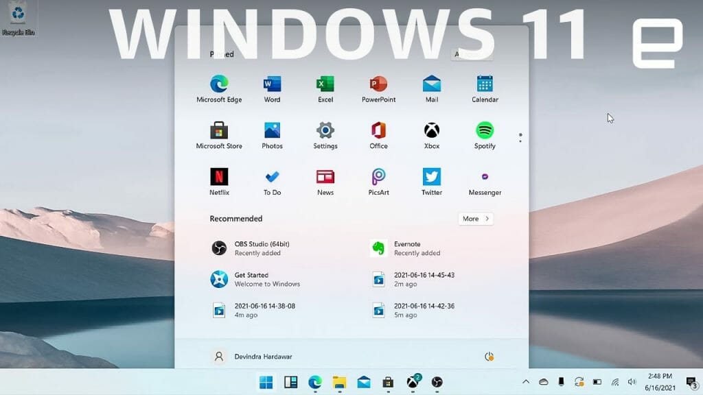Launch the Office app
Screen dimensions: 703x395
pos(378,135)
